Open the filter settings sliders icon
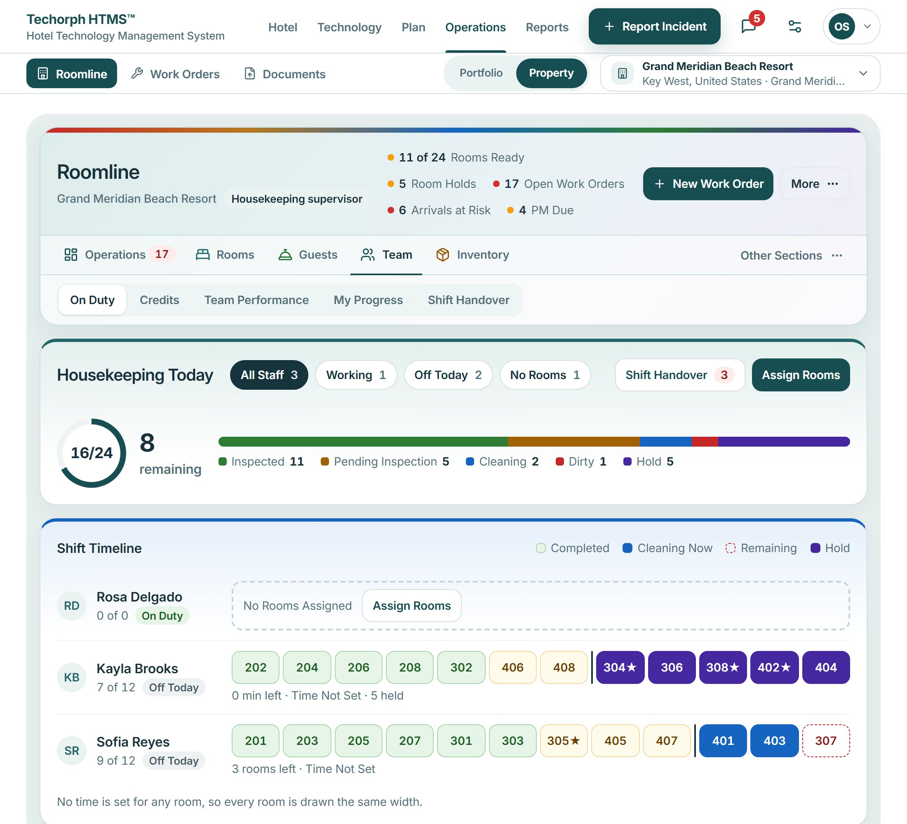Screen dimensions: 907x824 (794, 26)
